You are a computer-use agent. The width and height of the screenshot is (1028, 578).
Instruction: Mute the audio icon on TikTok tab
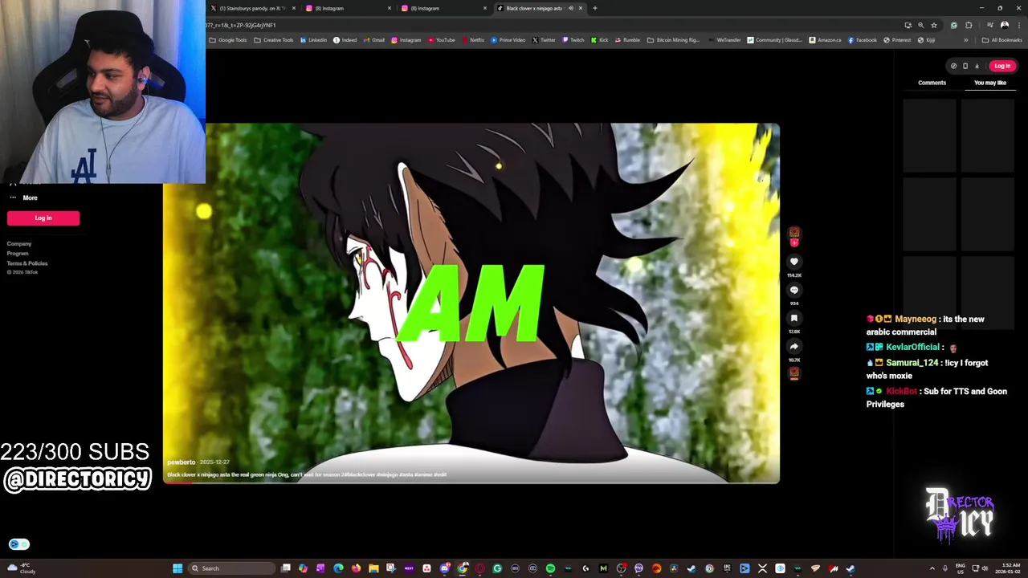click(571, 8)
